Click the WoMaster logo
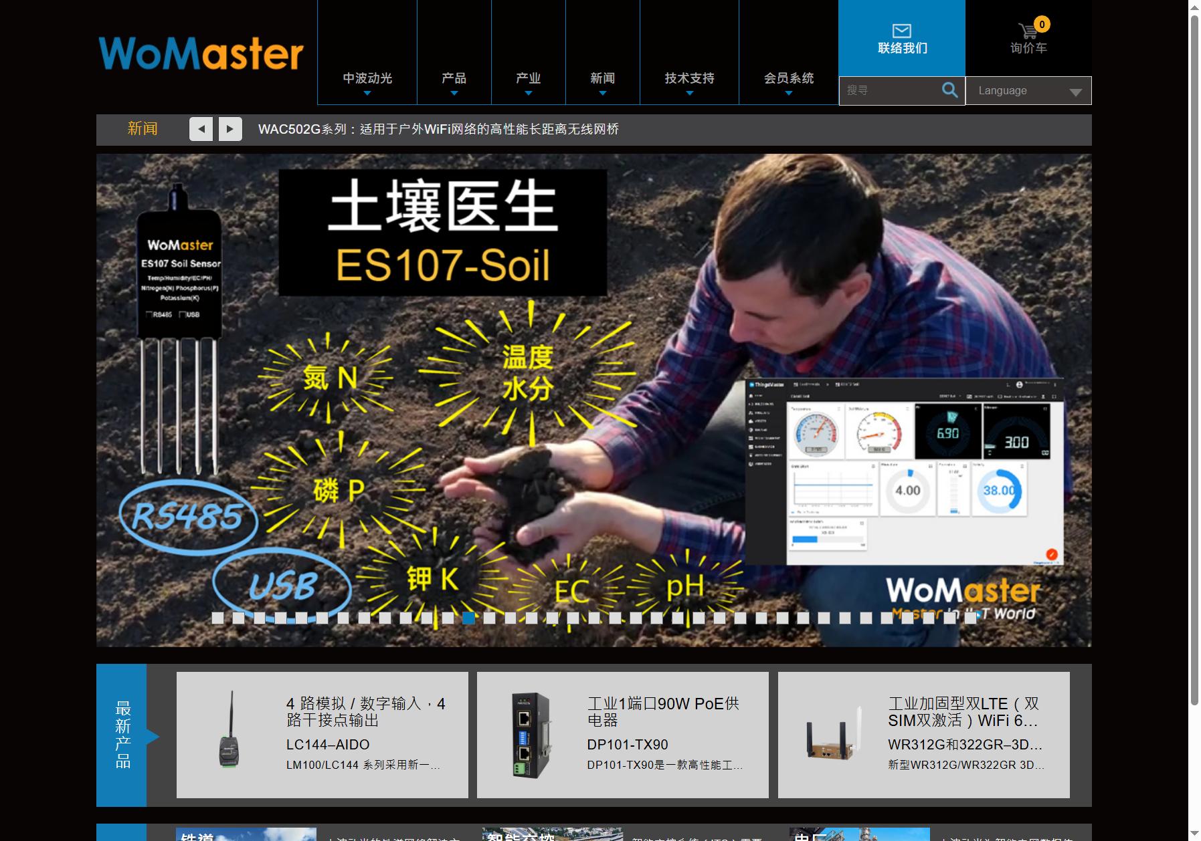Screen dimensions: 1201x841 tap(201, 53)
